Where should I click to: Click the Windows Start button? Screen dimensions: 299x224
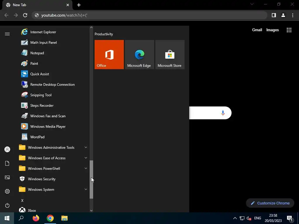(x=7, y=218)
